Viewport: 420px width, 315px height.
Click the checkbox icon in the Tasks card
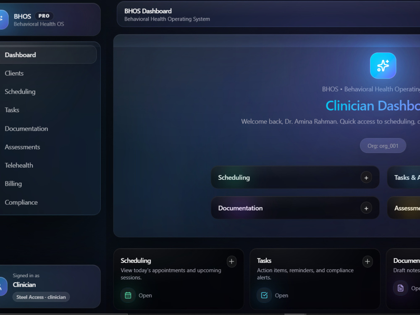click(x=264, y=295)
